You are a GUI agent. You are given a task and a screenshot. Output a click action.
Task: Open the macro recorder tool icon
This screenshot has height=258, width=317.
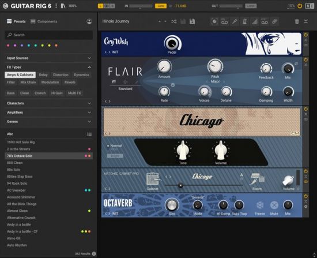point(214,21)
